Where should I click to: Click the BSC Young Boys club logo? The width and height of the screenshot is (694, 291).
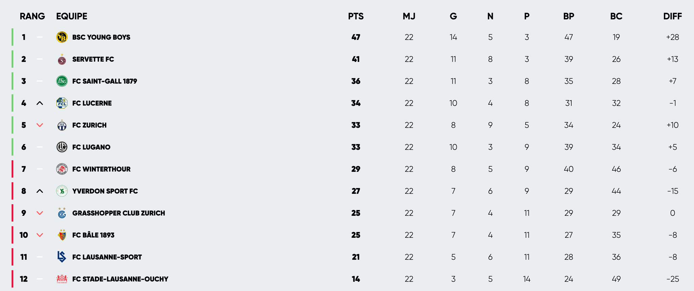[x=62, y=37]
